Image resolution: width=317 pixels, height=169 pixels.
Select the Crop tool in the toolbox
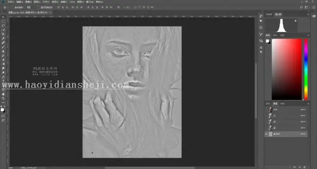pyautogui.click(x=3, y=34)
